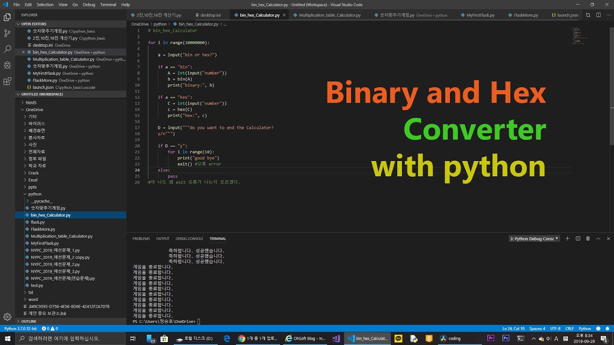Switch to MyFirstFlask.py editor tab

click(480, 15)
